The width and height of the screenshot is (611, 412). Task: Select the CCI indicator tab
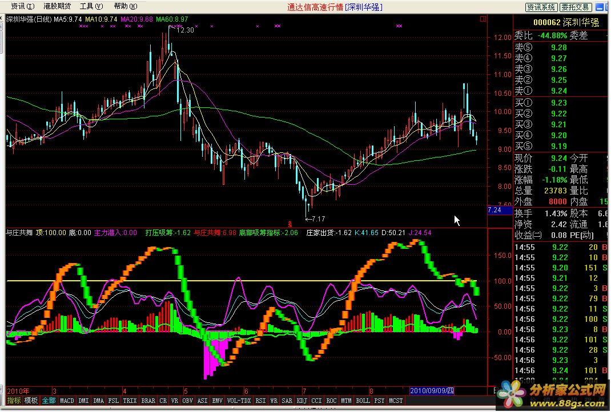[316, 401]
